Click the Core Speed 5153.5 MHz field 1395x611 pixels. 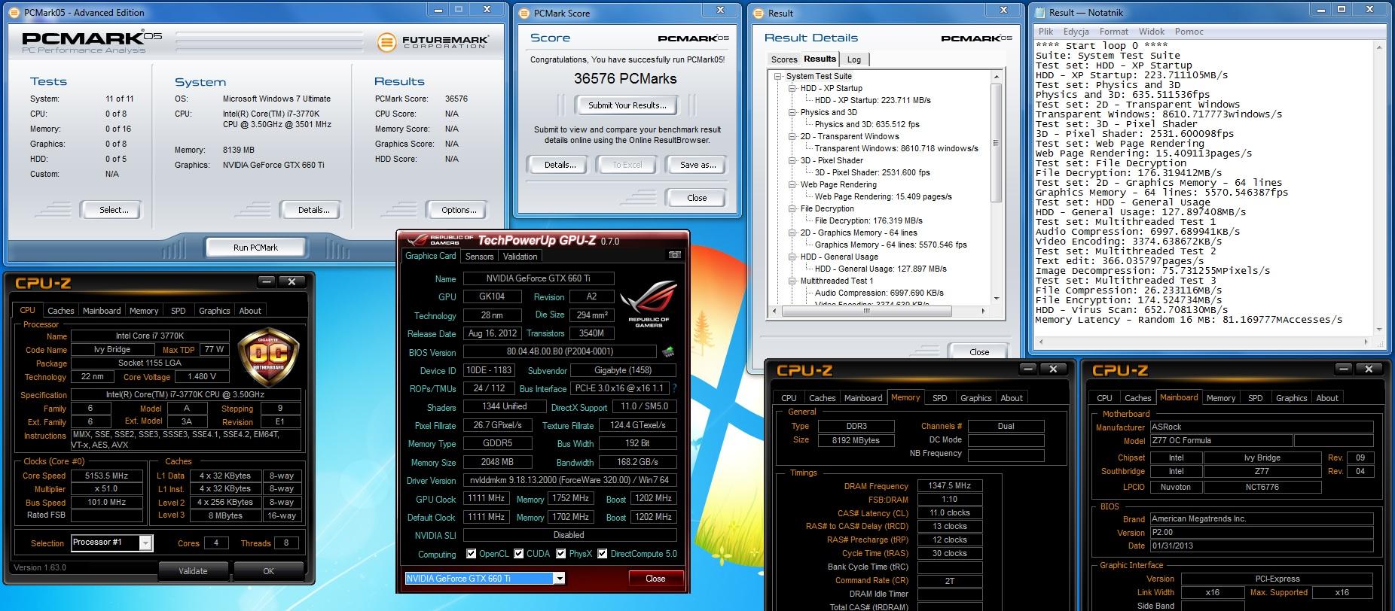coord(107,476)
